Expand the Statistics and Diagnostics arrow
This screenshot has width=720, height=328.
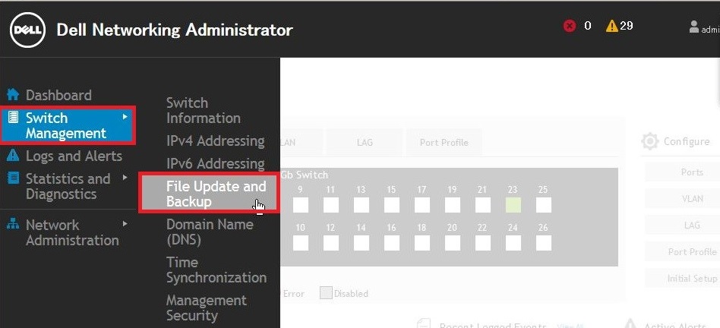click(125, 178)
